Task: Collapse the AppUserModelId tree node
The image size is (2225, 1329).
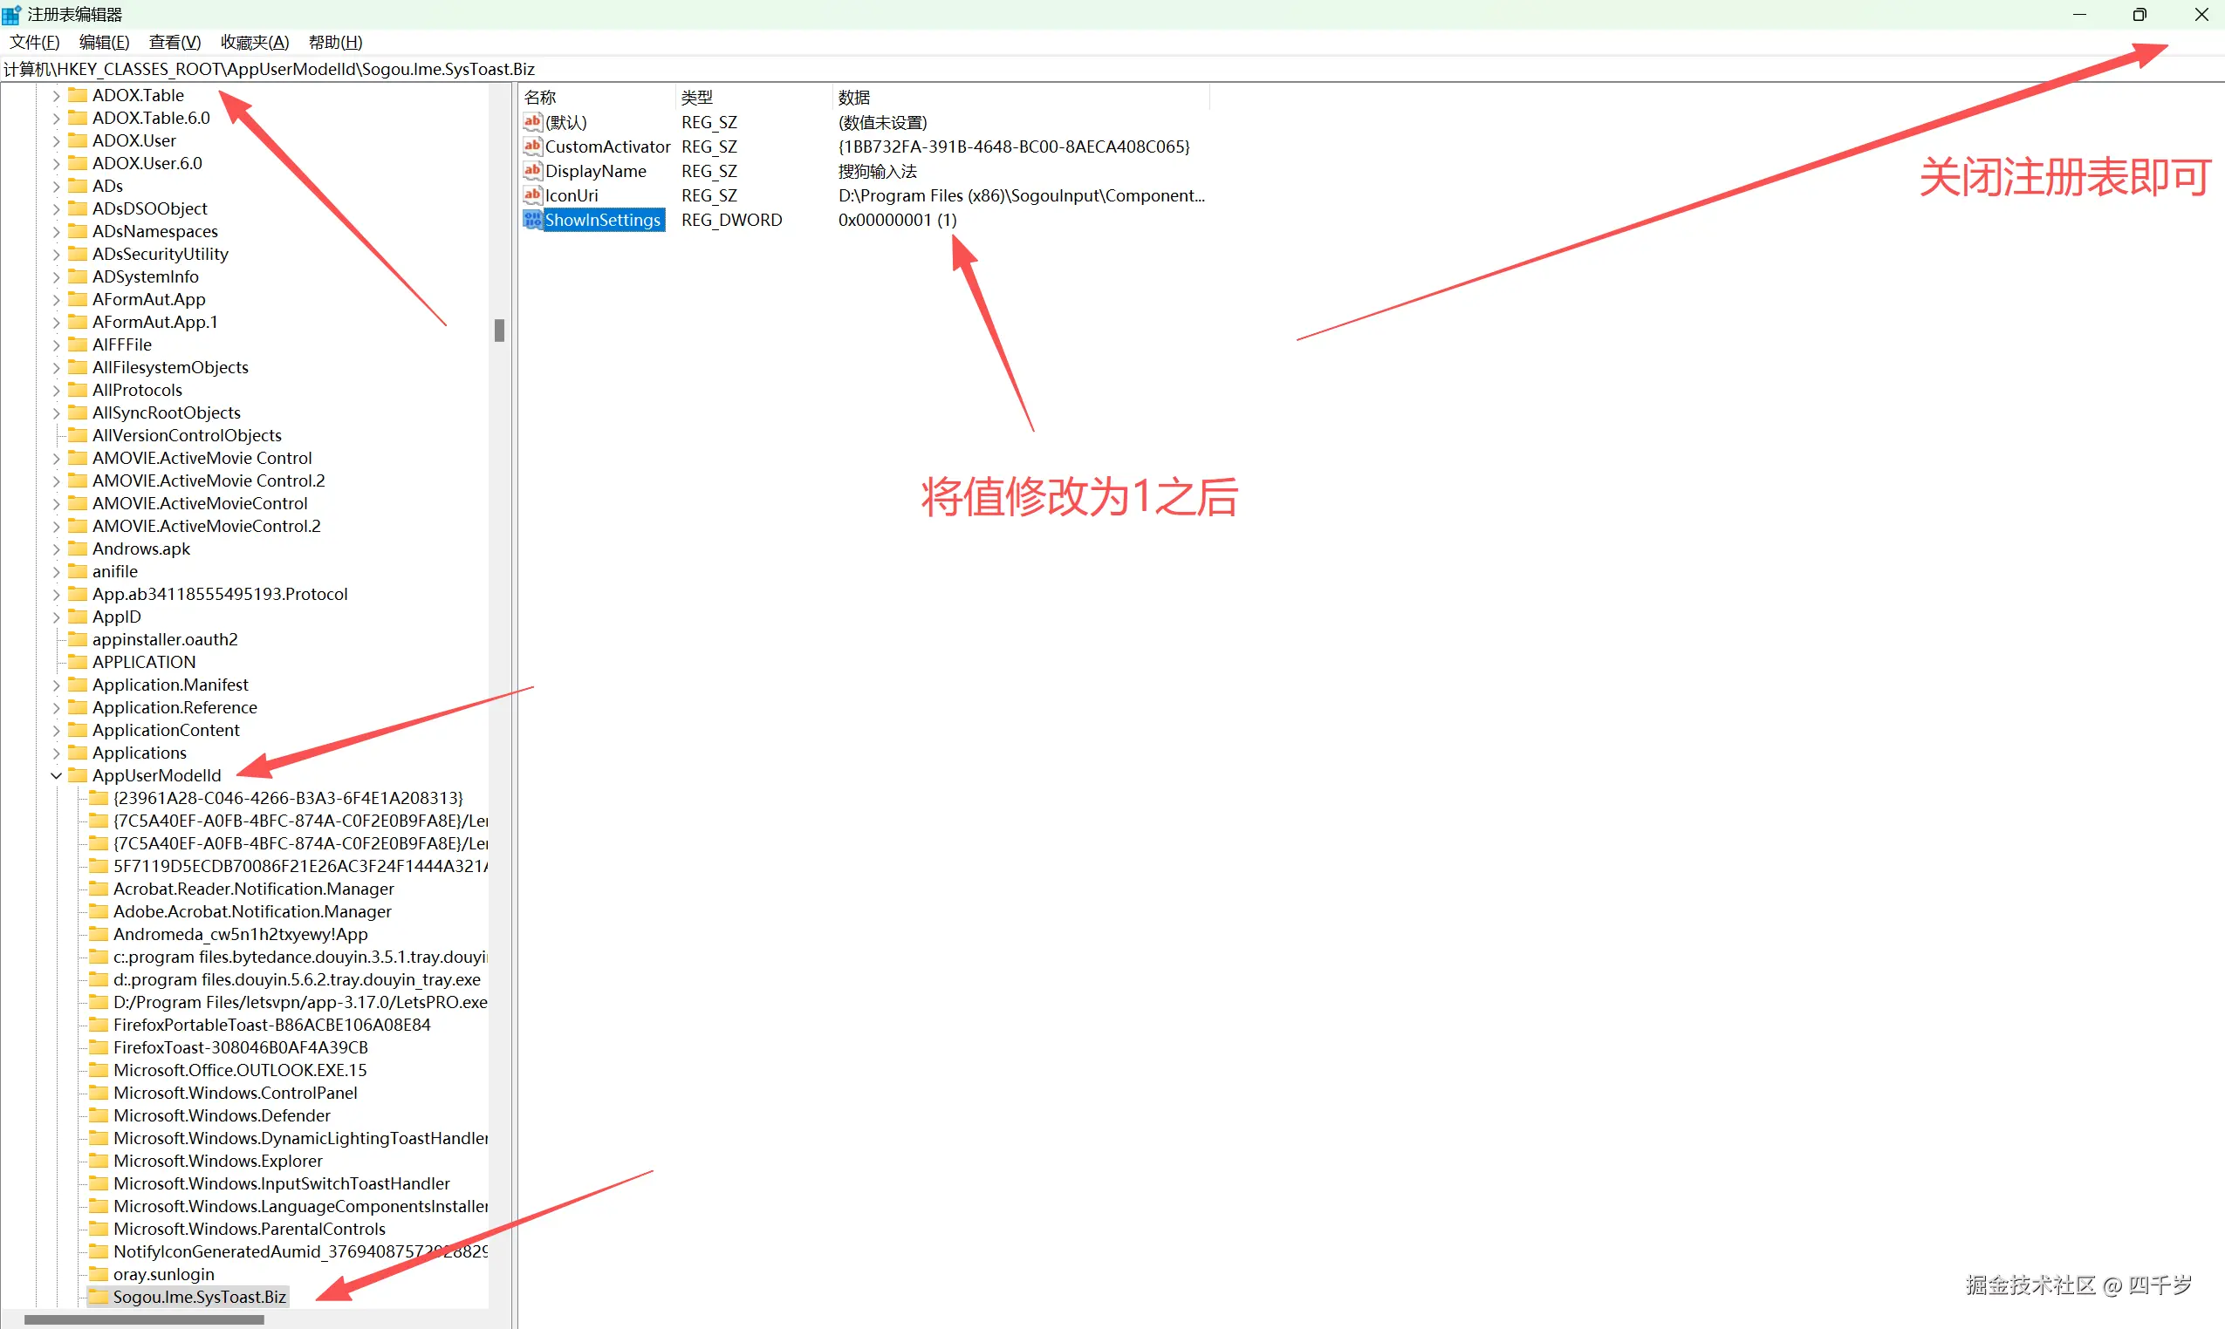Action: (x=56, y=775)
